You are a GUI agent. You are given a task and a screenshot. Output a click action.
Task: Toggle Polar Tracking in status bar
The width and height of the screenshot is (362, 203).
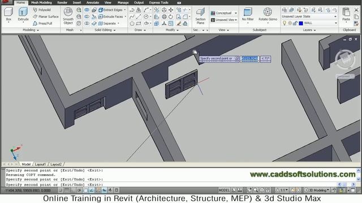[x=79, y=190]
